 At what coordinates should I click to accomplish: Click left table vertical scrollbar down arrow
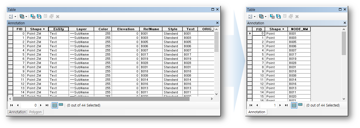[216, 94]
